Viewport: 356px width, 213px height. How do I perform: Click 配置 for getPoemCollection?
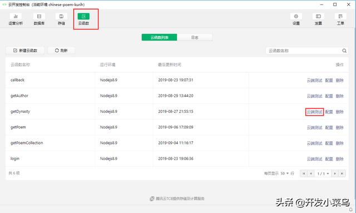329,143
